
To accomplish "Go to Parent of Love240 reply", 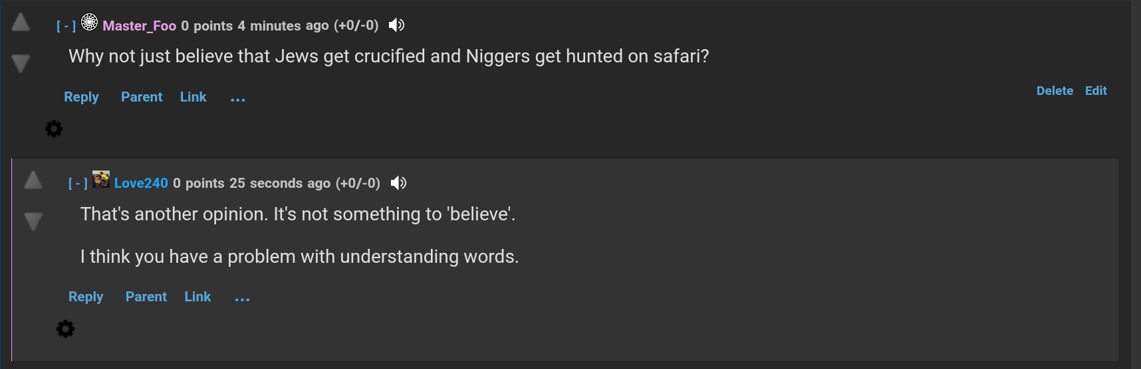I will [146, 297].
